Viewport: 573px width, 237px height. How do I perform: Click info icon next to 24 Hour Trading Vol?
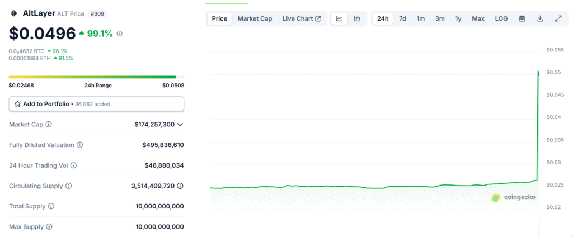(x=73, y=165)
